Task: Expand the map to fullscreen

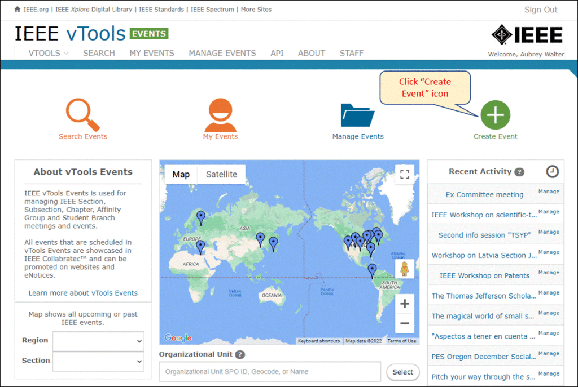Action: click(x=404, y=174)
